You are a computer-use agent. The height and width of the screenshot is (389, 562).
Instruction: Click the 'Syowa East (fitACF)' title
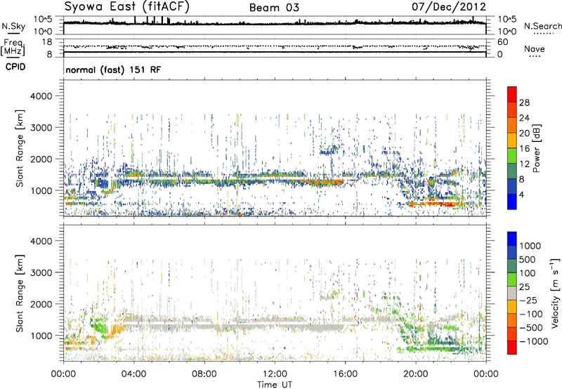[x=127, y=6]
